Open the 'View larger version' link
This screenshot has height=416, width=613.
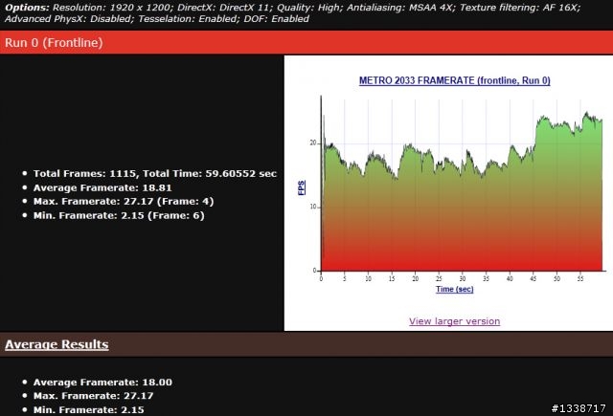[454, 321]
